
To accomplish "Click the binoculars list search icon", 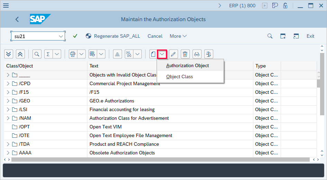I will 129,54.
